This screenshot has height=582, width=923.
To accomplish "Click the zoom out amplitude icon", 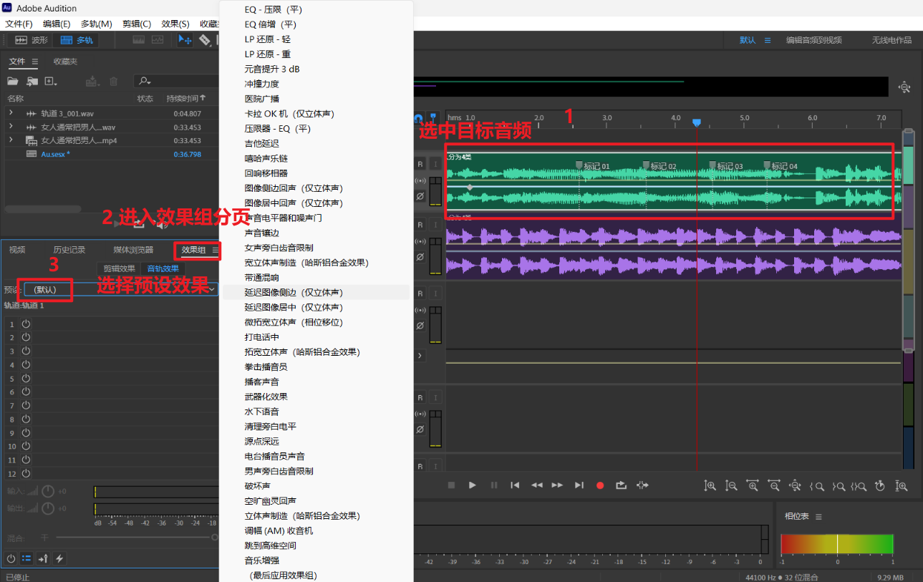I will pyautogui.click(x=731, y=485).
